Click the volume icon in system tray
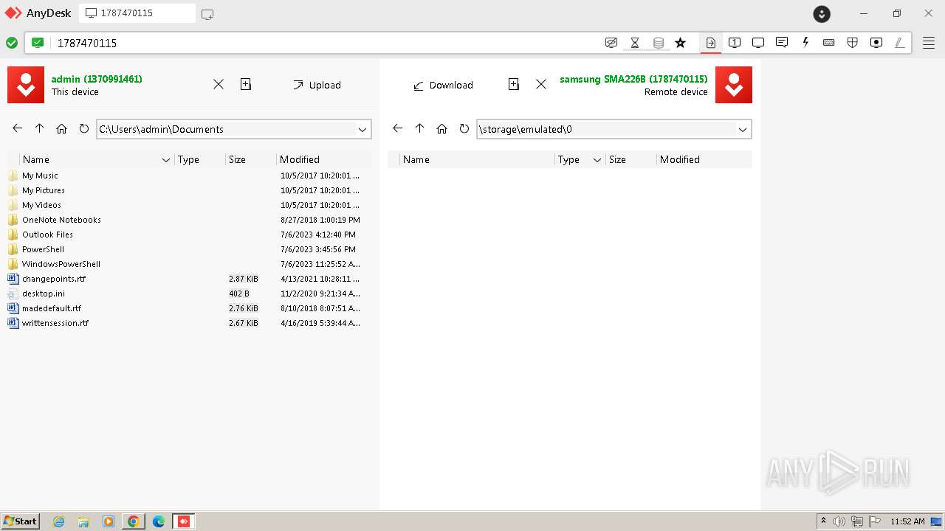Screen dimensions: 945x531 [x=839, y=521]
